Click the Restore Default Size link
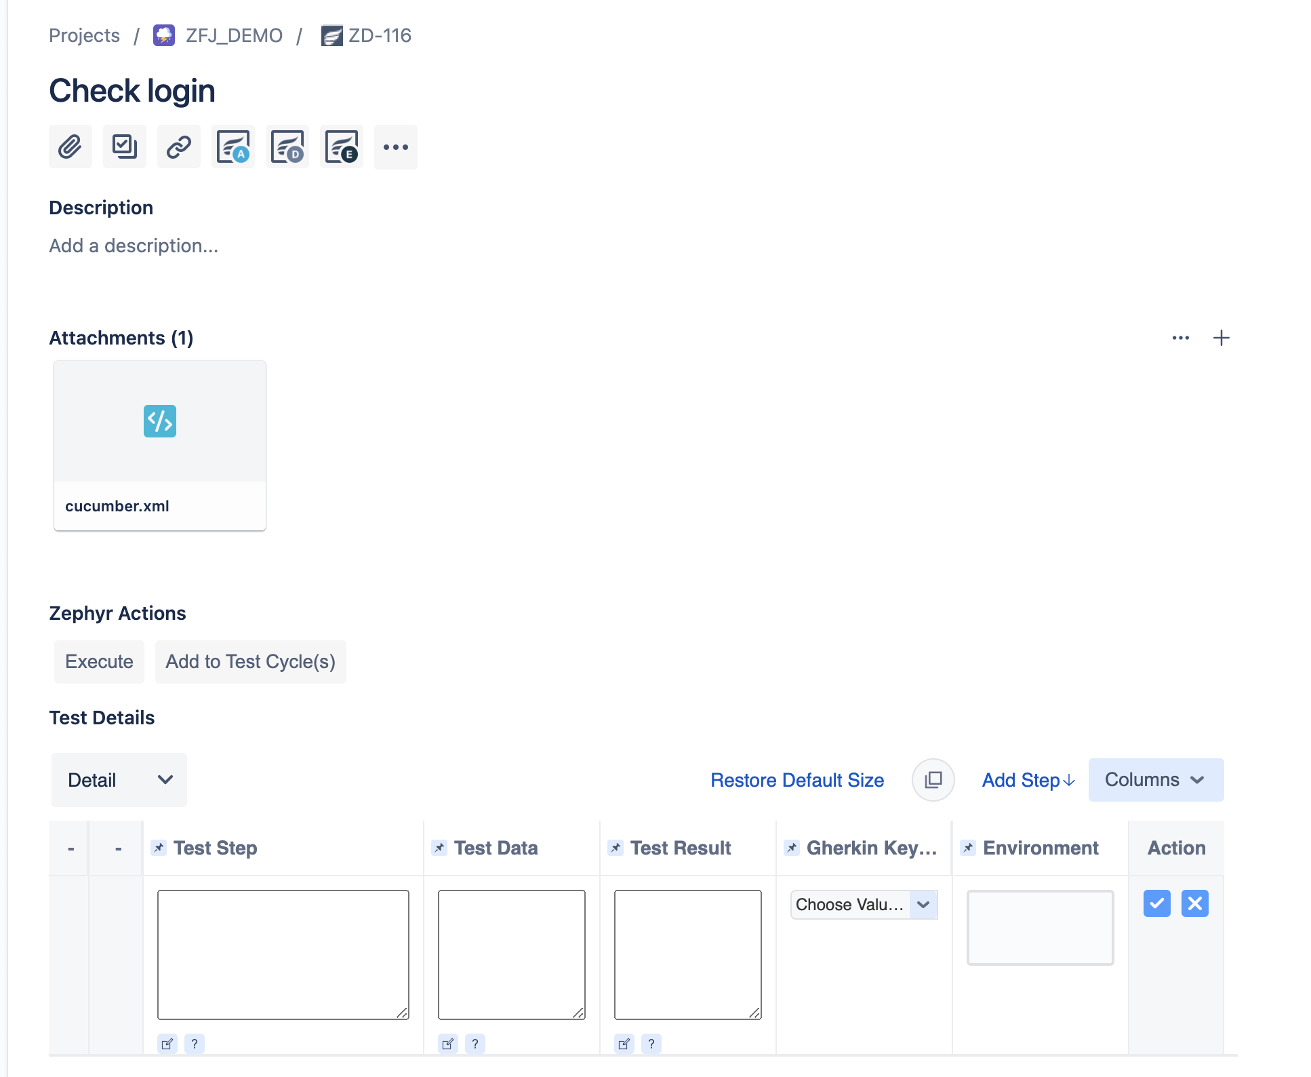The height and width of the screenshot is (1077, 1311). [797, 780]
